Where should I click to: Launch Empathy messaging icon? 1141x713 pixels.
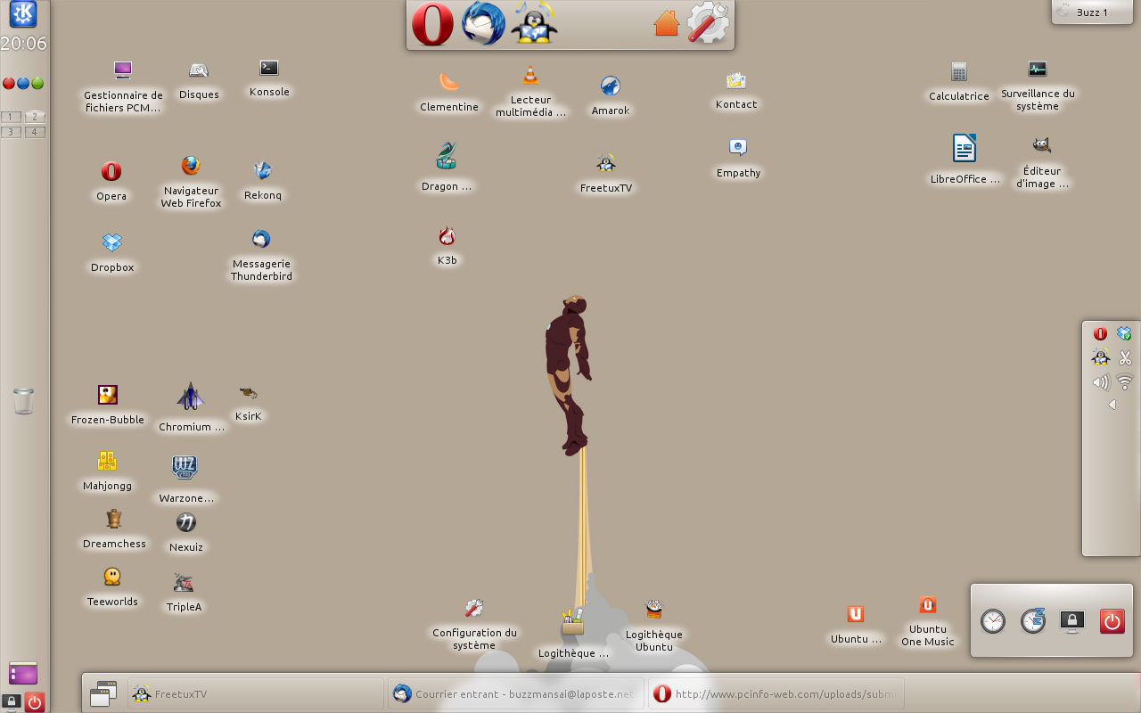click(738, 148)
